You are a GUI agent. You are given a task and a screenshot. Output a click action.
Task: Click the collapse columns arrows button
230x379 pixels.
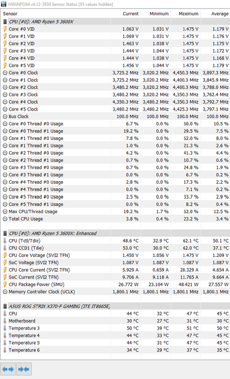[x=24, y=369]
